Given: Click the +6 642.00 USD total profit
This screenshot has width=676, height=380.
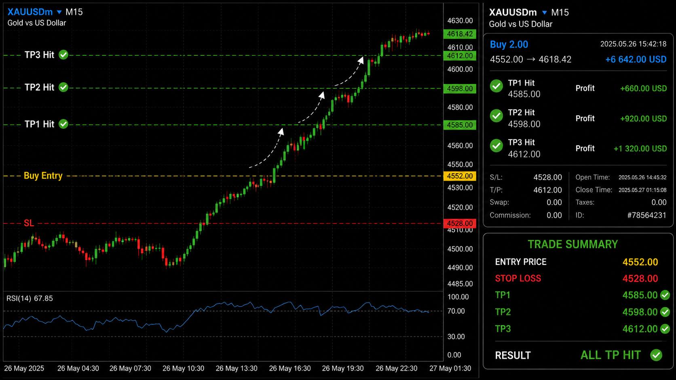Looking at the screenshot, I should 636,60.
